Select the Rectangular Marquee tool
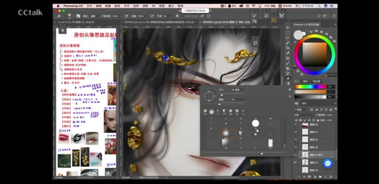 [x=288, y=33]
